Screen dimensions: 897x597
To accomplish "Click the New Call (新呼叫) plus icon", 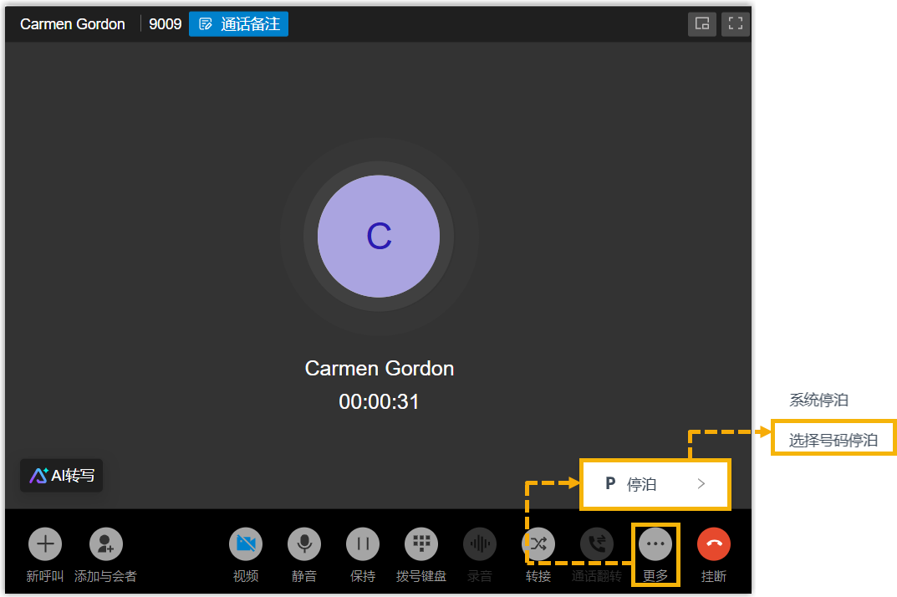I will [x=45, y=544].
